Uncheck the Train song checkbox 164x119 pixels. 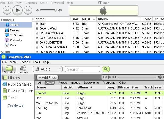point(37,24)
